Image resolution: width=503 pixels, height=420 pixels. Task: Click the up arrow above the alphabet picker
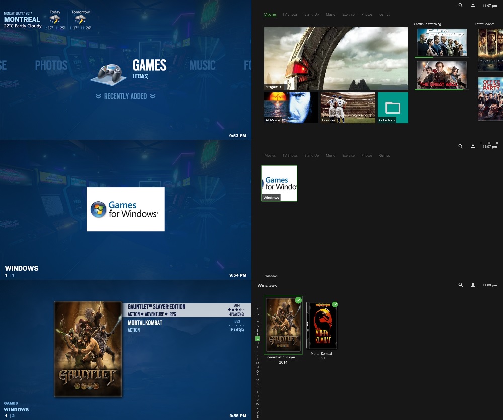tap(257, 309)
